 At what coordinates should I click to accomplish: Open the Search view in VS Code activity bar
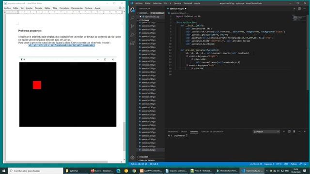(x=132, y=18)
